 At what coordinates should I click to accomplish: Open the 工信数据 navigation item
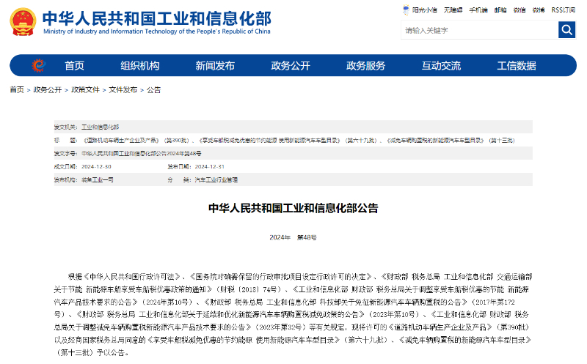click(517, 65)
